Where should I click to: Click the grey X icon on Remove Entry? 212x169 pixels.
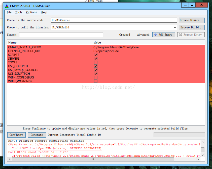(x=181, y=35)
